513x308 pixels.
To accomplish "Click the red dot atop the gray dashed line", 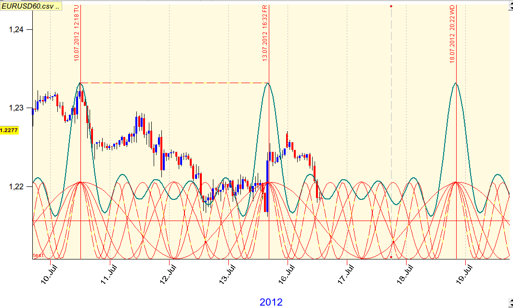I will click(391, 6).
